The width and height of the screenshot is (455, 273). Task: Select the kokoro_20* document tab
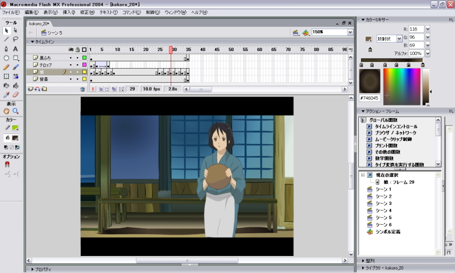[x=39, y=24]
